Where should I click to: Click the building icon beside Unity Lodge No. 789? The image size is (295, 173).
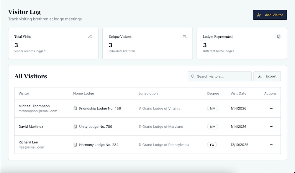click(x=75, y=127)
